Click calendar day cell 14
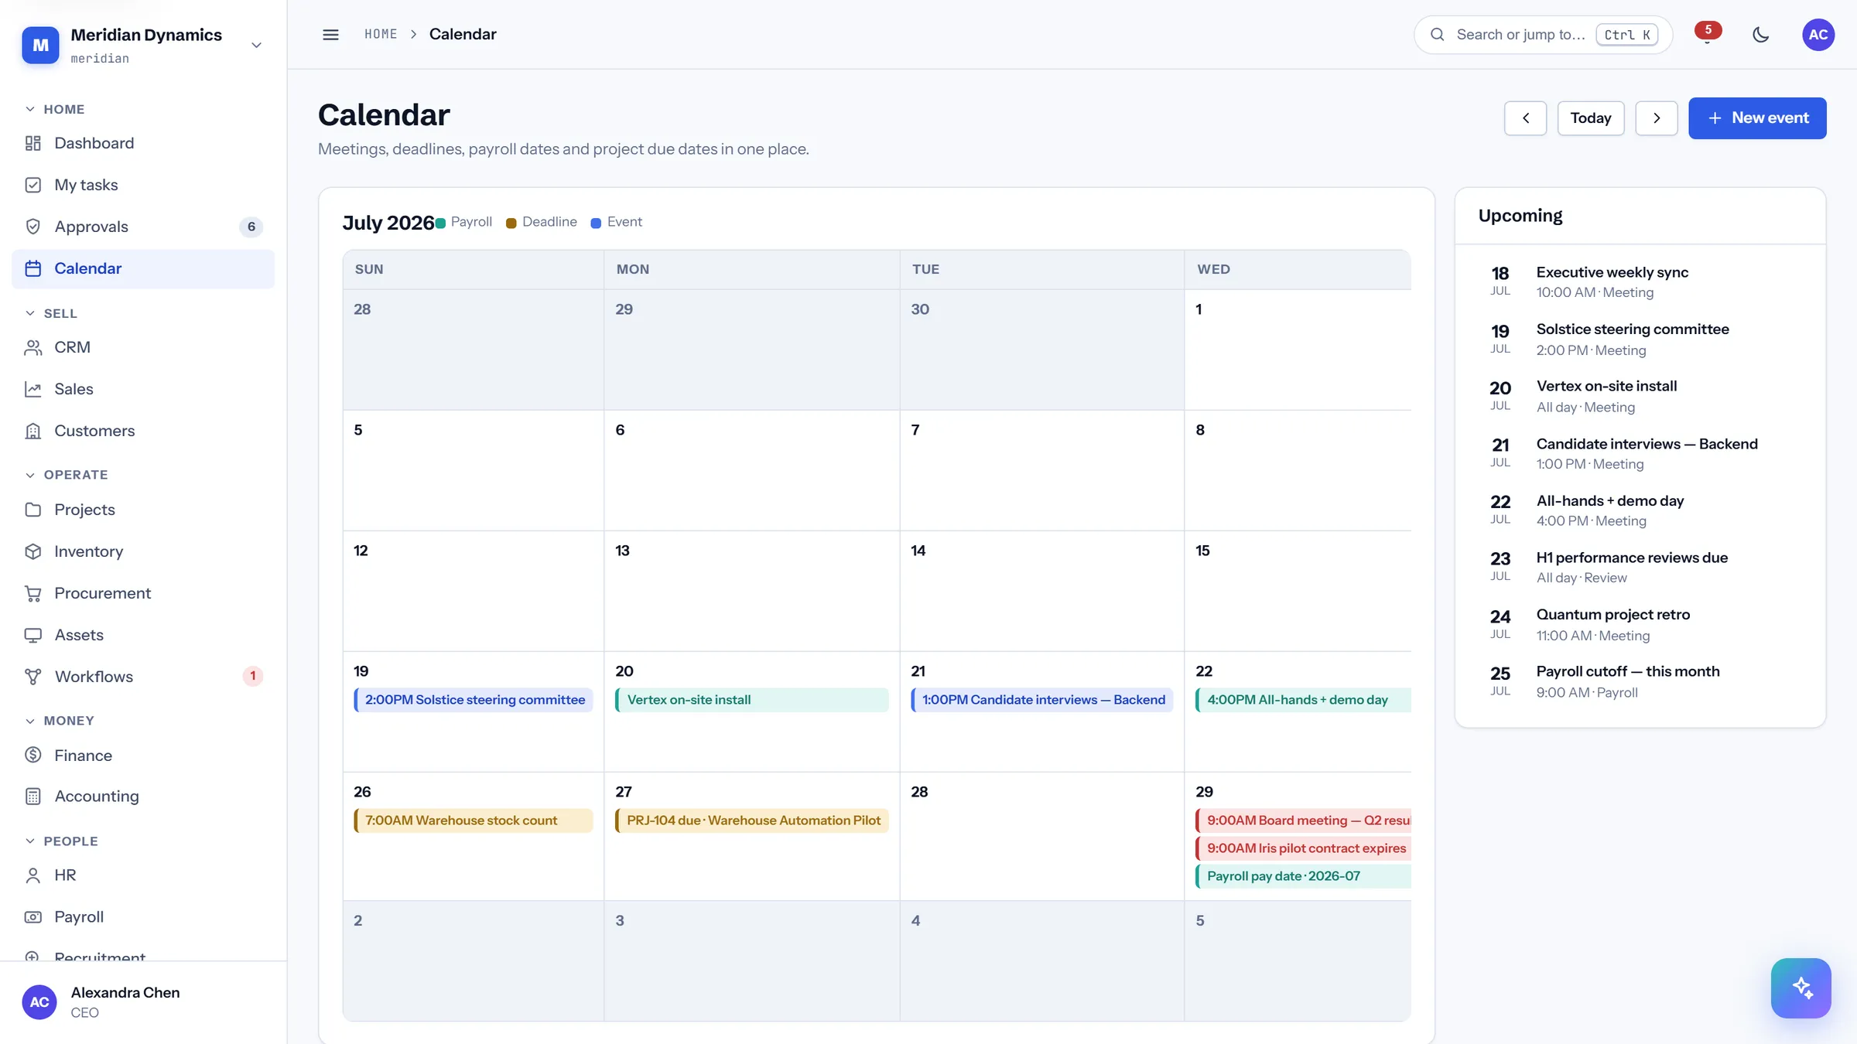Image resolution: width=1857 pixels, height=1044 pixels. pyautogui.click(x=1041, y=591)
